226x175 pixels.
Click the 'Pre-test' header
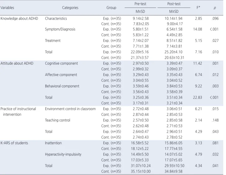pyautogui.click(x=140, y=4)
